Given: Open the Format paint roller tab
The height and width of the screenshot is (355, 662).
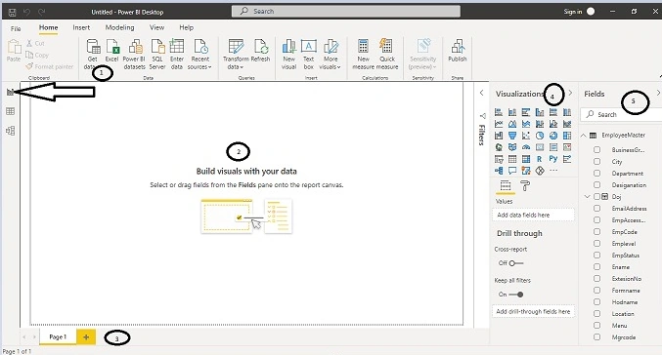Looking at the screenshot, I should point(525,185).
